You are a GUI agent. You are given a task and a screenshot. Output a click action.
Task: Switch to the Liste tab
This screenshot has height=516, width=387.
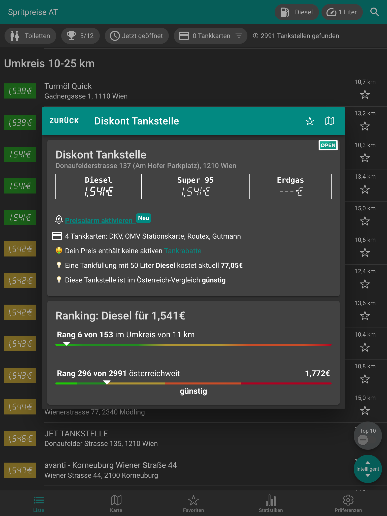[39, 503]
